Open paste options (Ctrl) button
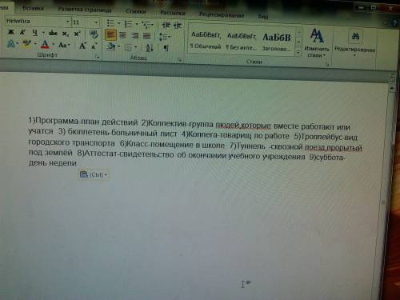400x300 pixels. coord(94,175)
